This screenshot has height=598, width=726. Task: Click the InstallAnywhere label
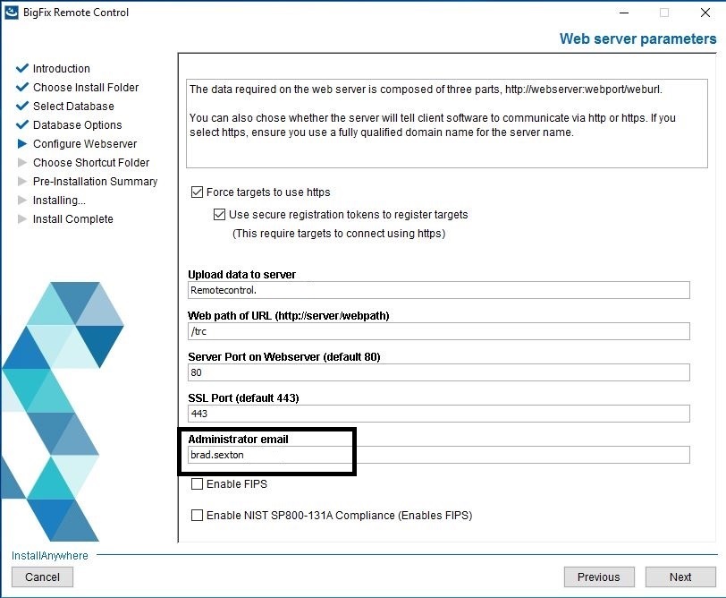point(49,555)
